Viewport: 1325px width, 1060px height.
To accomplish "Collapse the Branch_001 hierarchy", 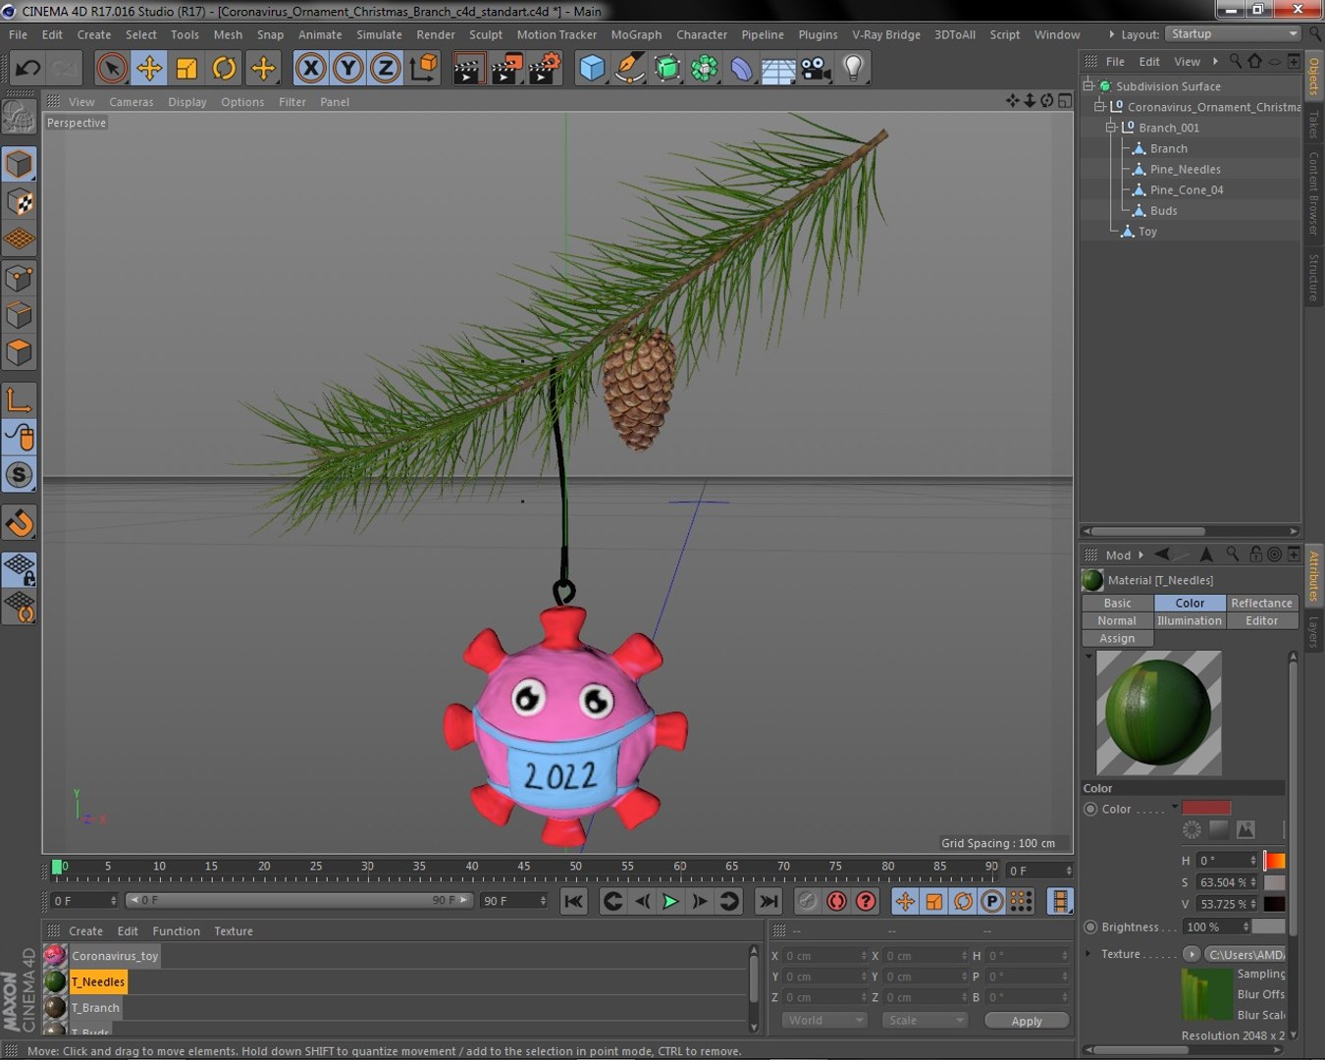I will 1111,128.
